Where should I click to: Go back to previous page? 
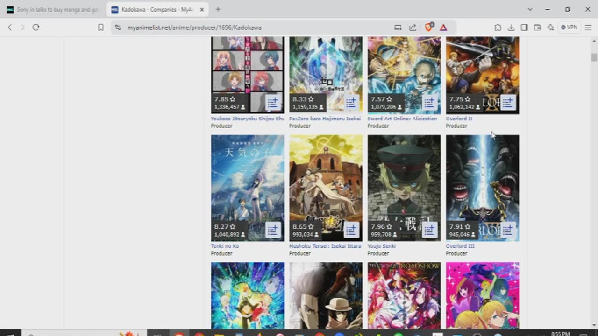pyautogui.click(x=10, y=28)
